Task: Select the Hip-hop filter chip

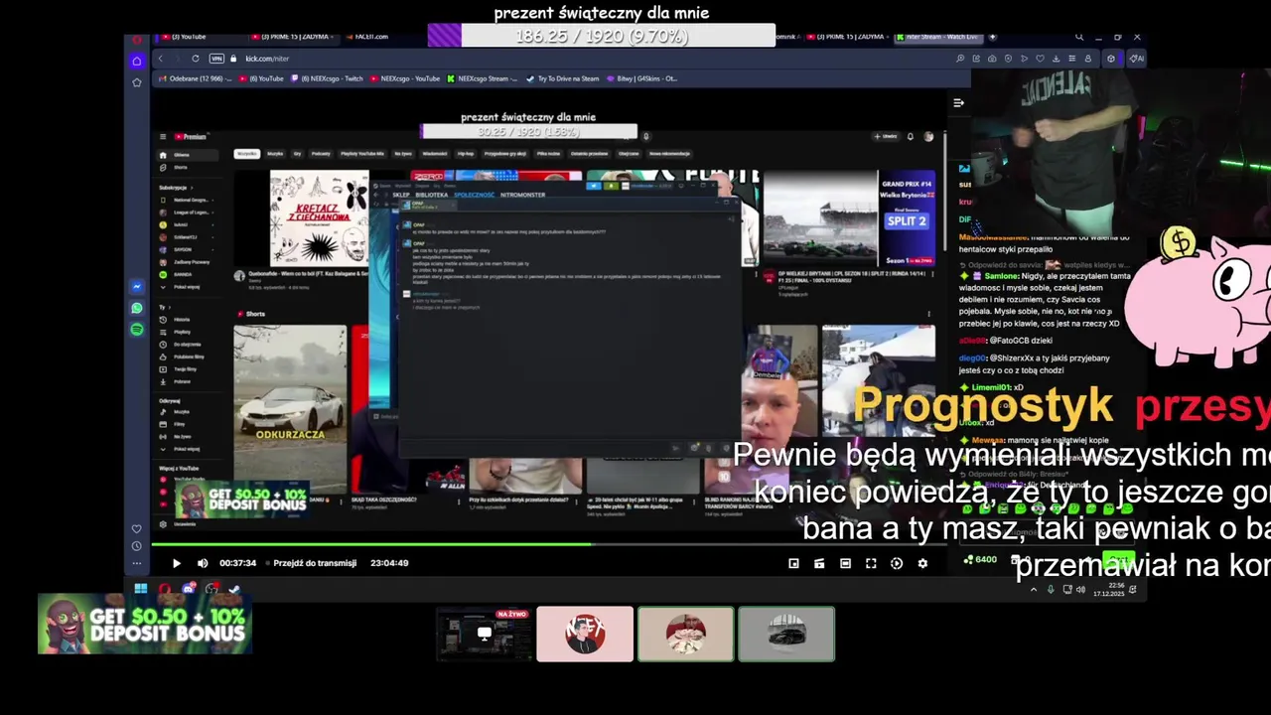Action: [465, 154]
